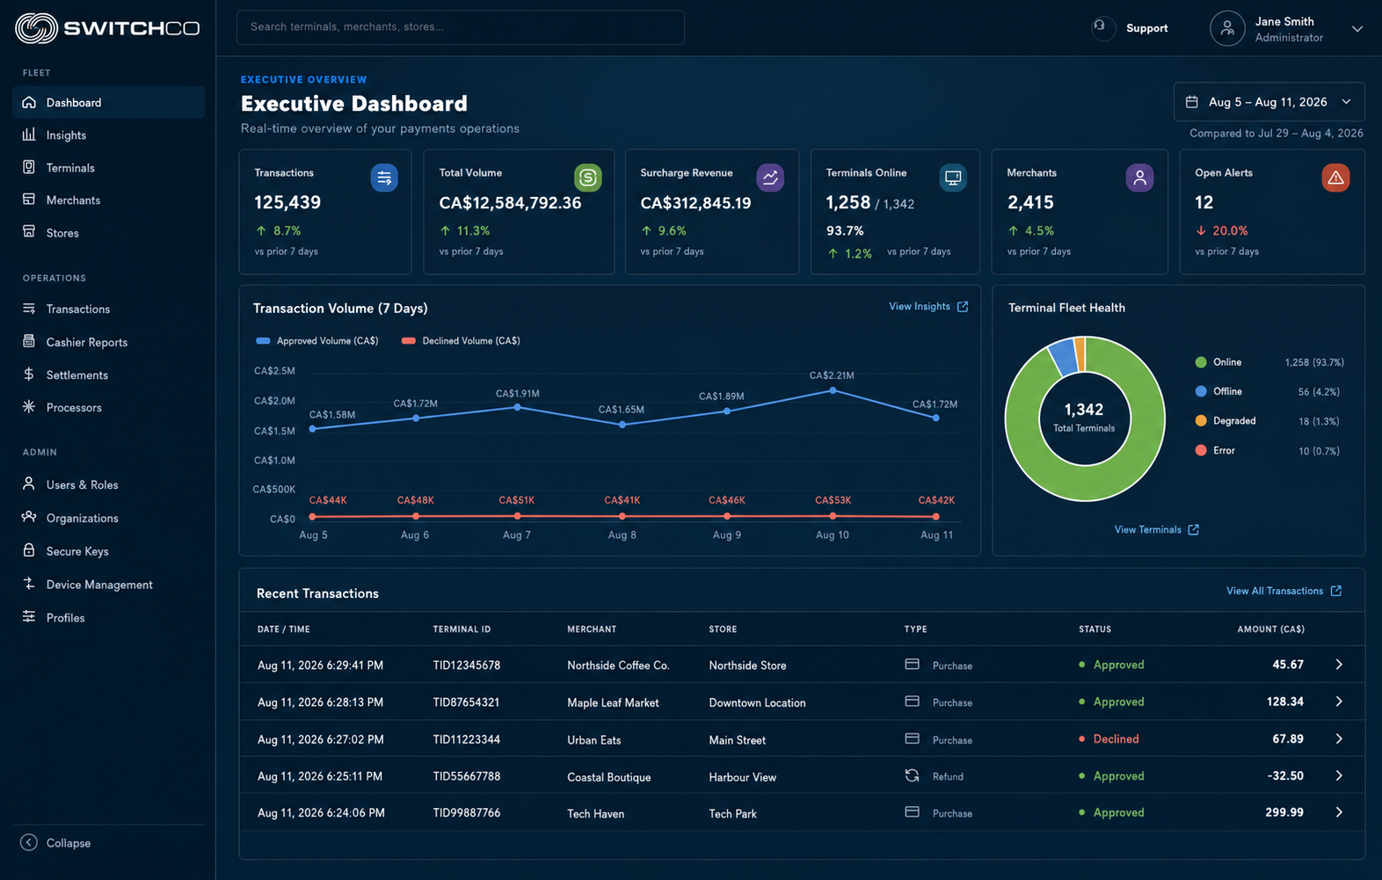Viewport: 1382px width, 880px height.
Task: Click the orange Degraded legend dot
Action: coord(1201,420)
